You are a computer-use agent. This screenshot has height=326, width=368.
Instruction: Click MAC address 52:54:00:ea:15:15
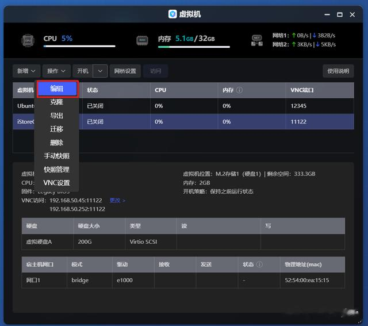coord(306,280)
